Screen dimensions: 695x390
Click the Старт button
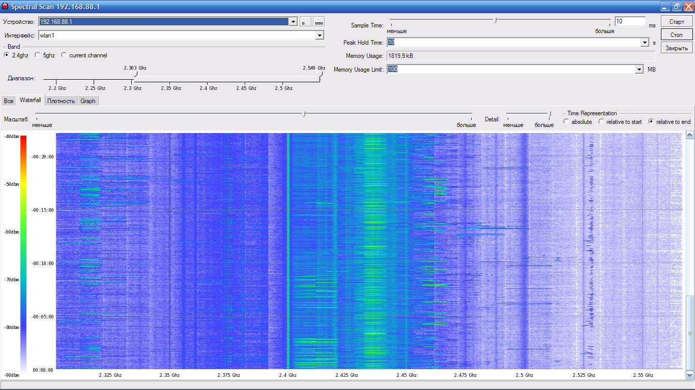coord(677,21)
